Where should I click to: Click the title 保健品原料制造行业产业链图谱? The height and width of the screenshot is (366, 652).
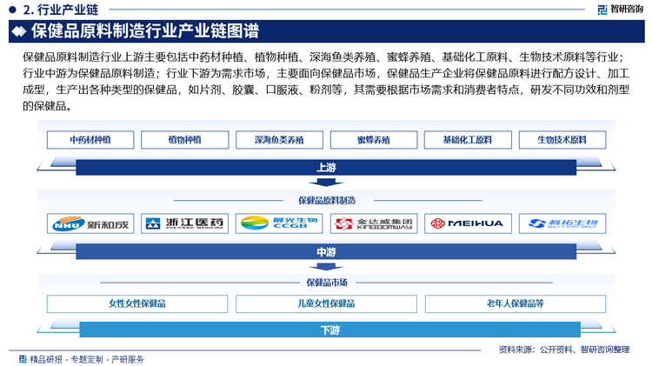point(145,31)
